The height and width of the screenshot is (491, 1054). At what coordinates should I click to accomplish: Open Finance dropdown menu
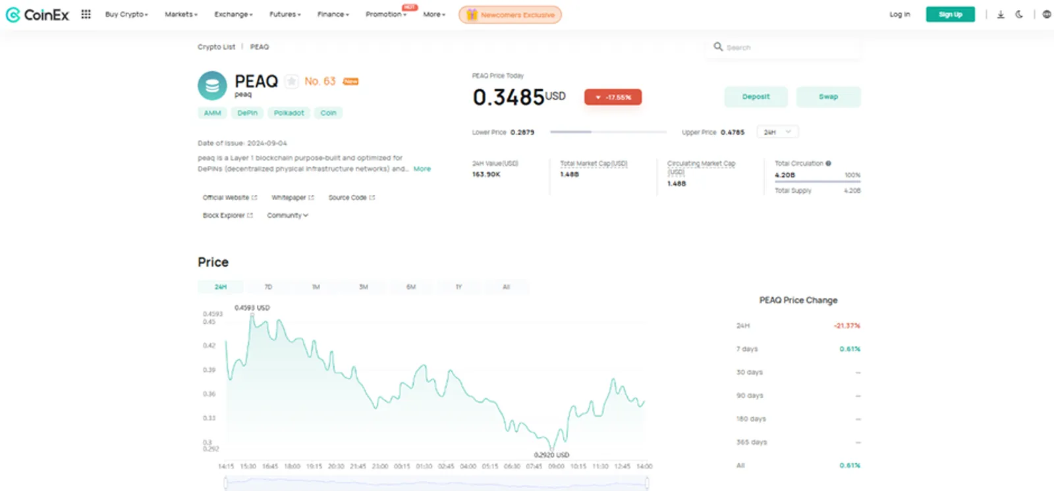[x=333, y=14]
